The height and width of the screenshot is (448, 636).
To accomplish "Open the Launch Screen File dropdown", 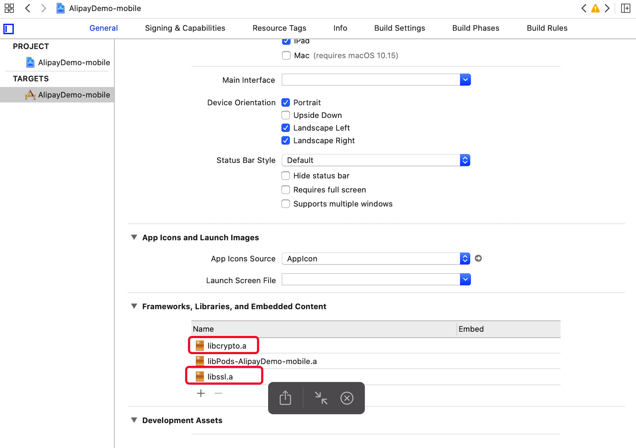I will tap(465, 279).
